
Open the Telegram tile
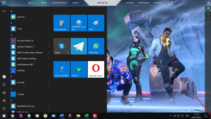(x=78, y=46)
